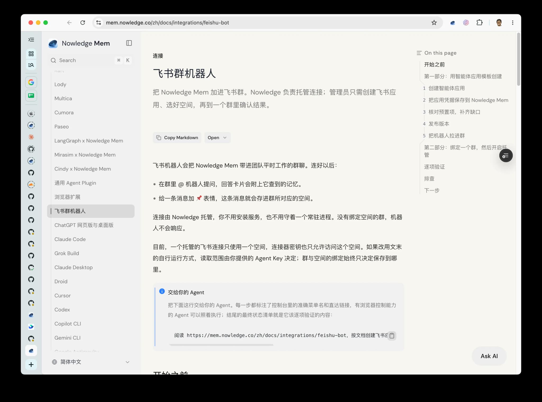The height and width of the screenshot is (402, 542).
Task: Click the browser address bar URL
Action: point(167,23)
